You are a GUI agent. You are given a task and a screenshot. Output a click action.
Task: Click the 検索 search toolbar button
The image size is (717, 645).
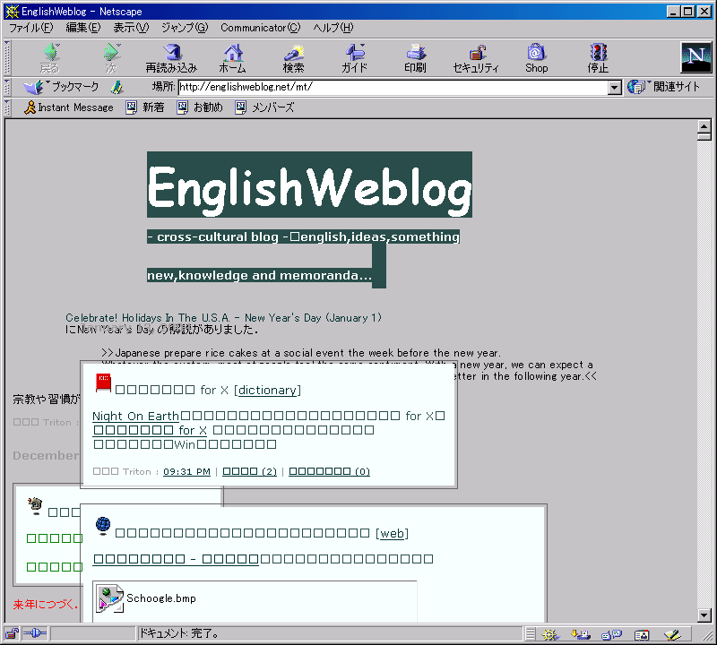pyautogui.click(x=294, y=58)
